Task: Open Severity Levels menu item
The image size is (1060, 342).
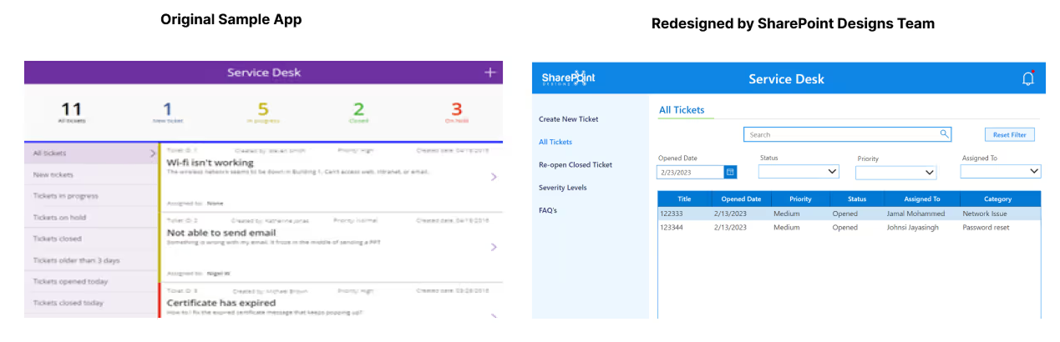Action: tap(562, 188)
